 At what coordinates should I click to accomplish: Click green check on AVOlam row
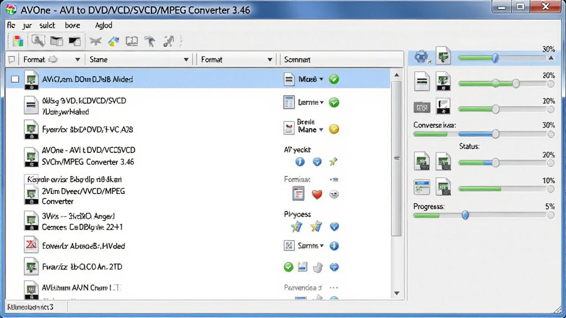334,79
